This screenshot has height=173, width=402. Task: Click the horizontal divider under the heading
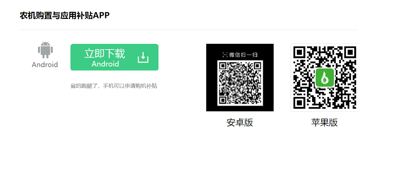pos(189,30)
